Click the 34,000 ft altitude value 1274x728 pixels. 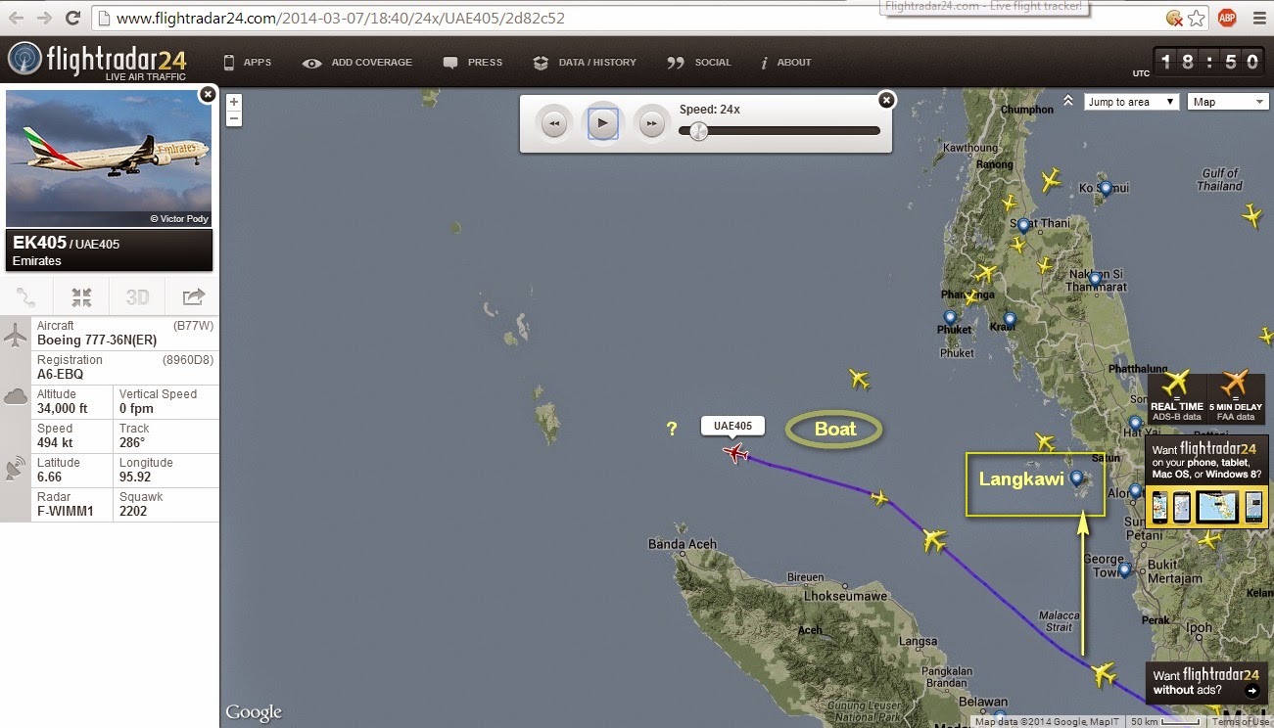pos(63,409)
